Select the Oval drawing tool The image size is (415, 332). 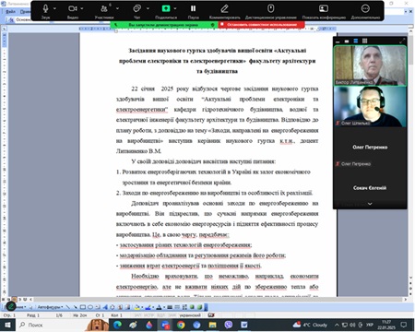90,307
